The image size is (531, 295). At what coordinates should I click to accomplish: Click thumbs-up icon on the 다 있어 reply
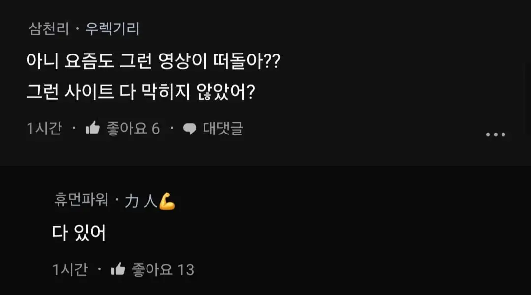118,269
